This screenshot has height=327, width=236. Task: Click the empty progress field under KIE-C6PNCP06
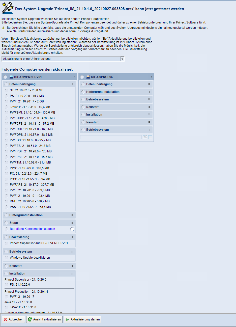tap(111, 137)
